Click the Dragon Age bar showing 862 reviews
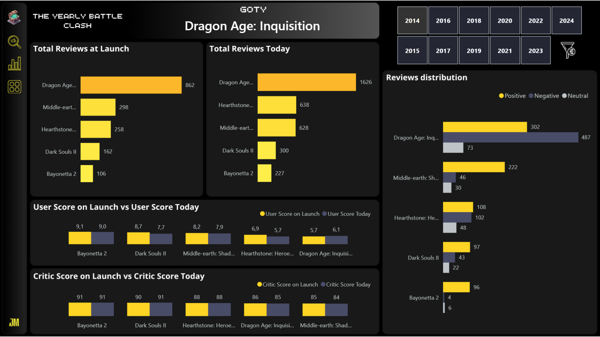 click(x=131, y=85)
